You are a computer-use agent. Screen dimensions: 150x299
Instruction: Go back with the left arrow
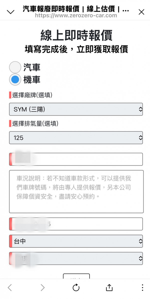pyautogui.click(x=10, y=287)
